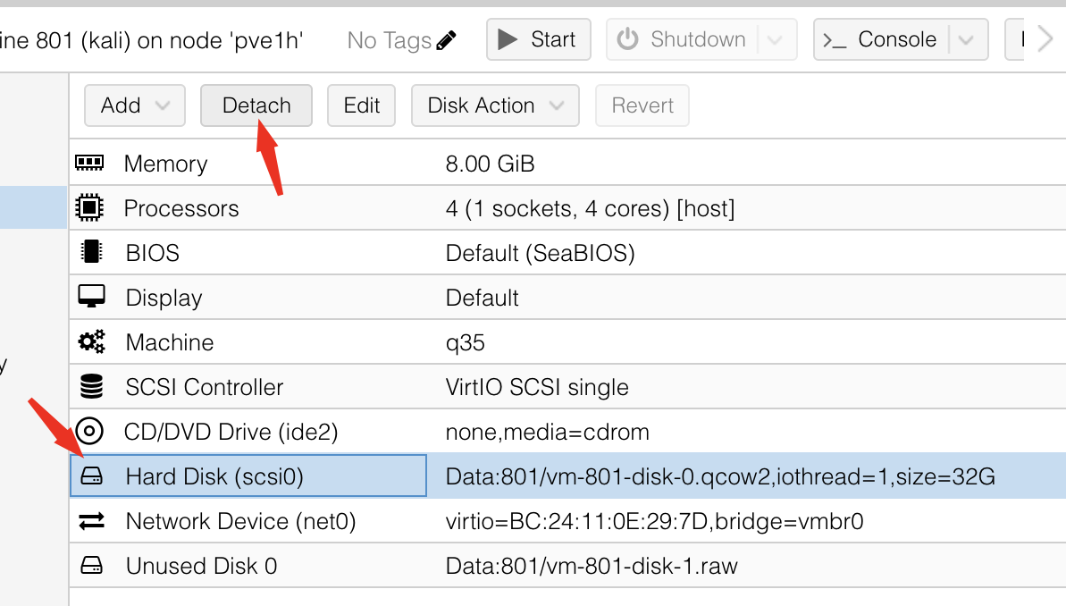Click the Unused Disk 0 drive icon
The width and height of the screenshot is (1066, 606).
(x=90, y=566)
